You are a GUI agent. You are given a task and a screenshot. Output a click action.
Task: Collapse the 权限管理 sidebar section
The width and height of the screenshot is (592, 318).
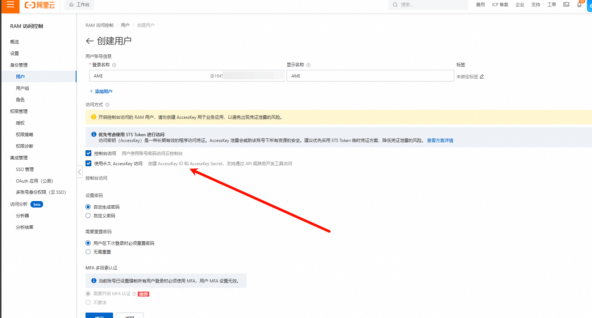click(19, 112)
